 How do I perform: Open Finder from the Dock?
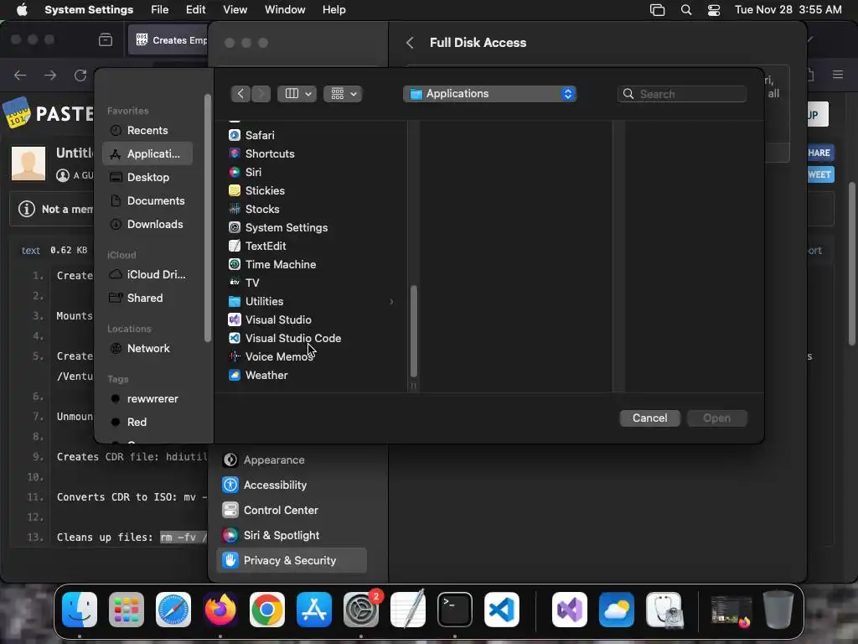pyautogui.click(x=80, y=610)
